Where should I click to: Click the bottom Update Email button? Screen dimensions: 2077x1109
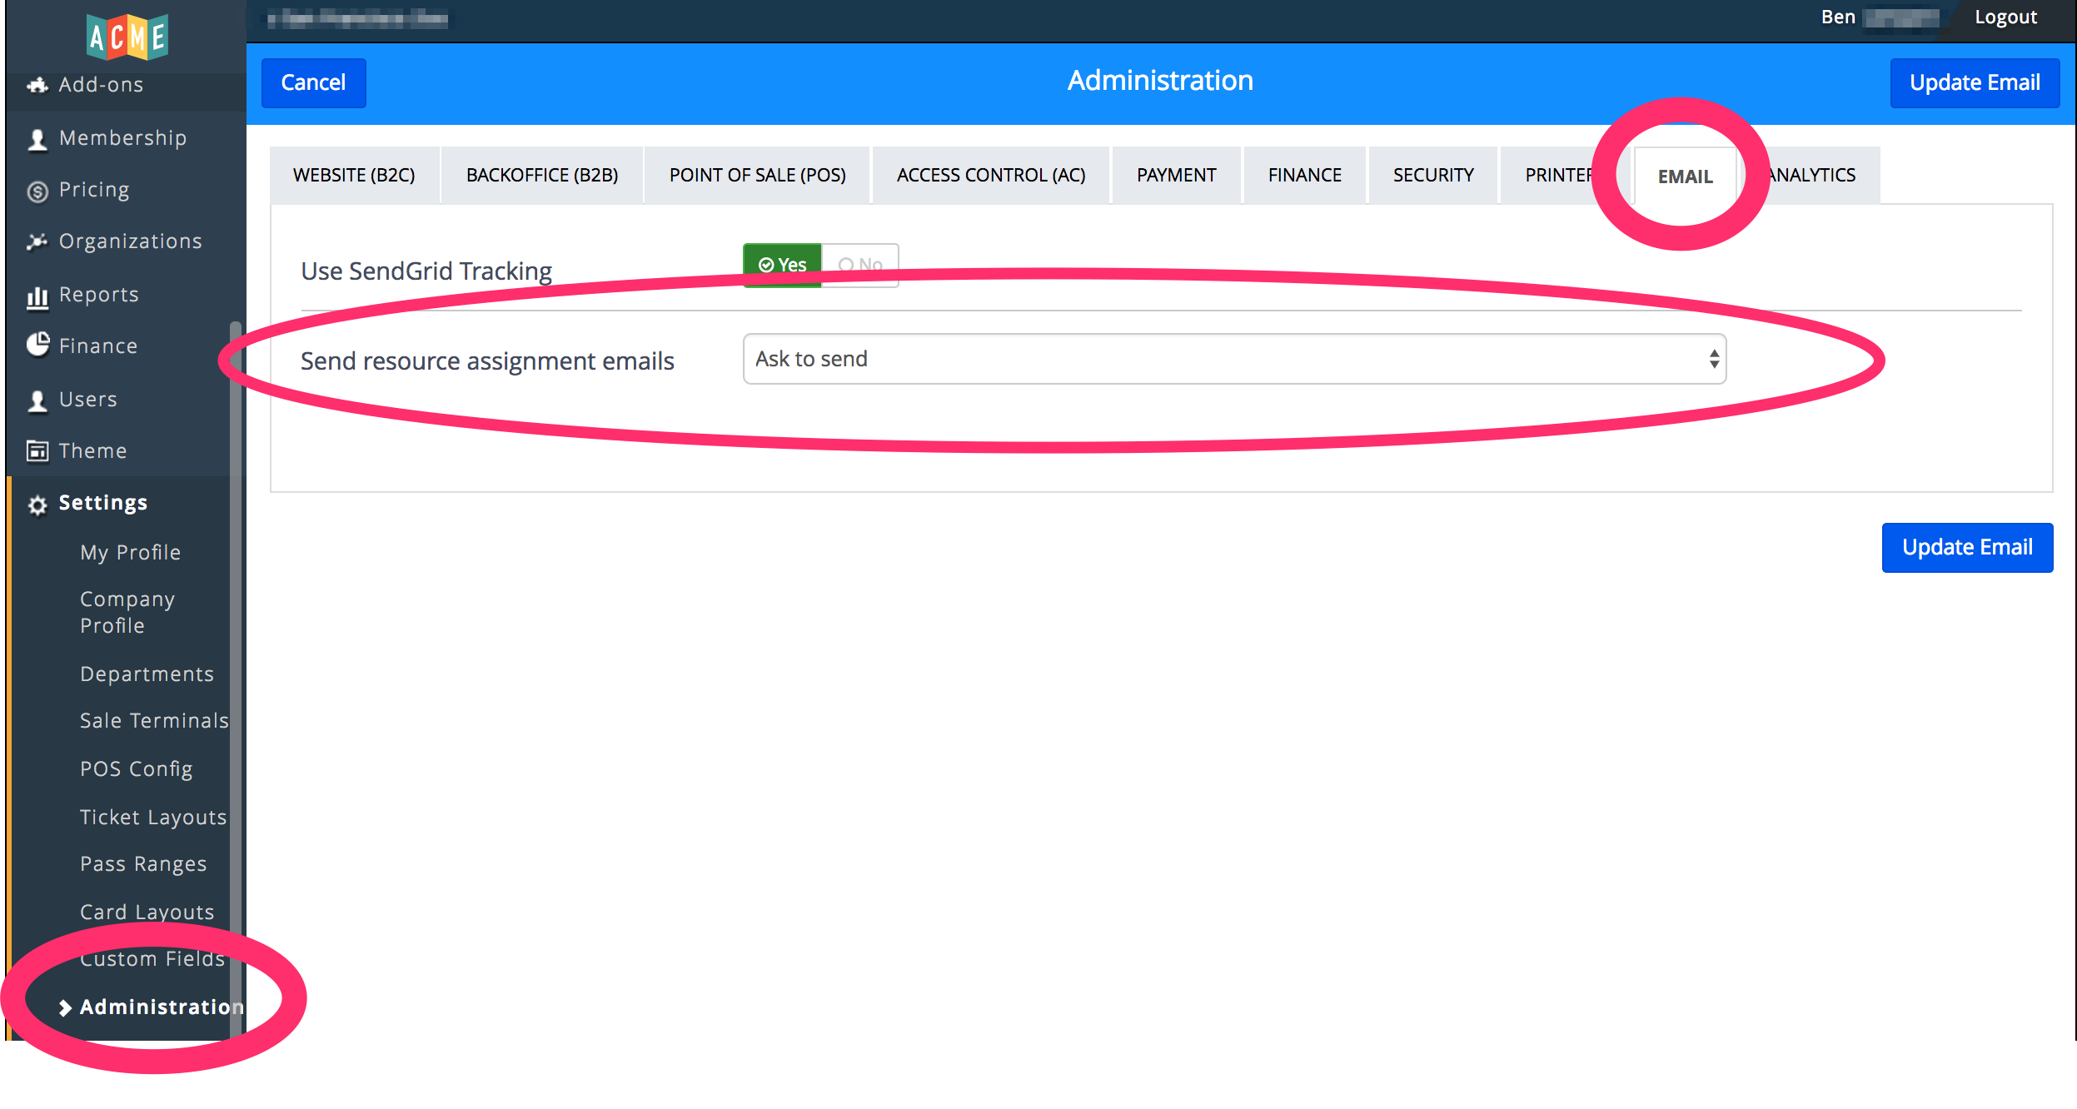(x=1967, y=547)
